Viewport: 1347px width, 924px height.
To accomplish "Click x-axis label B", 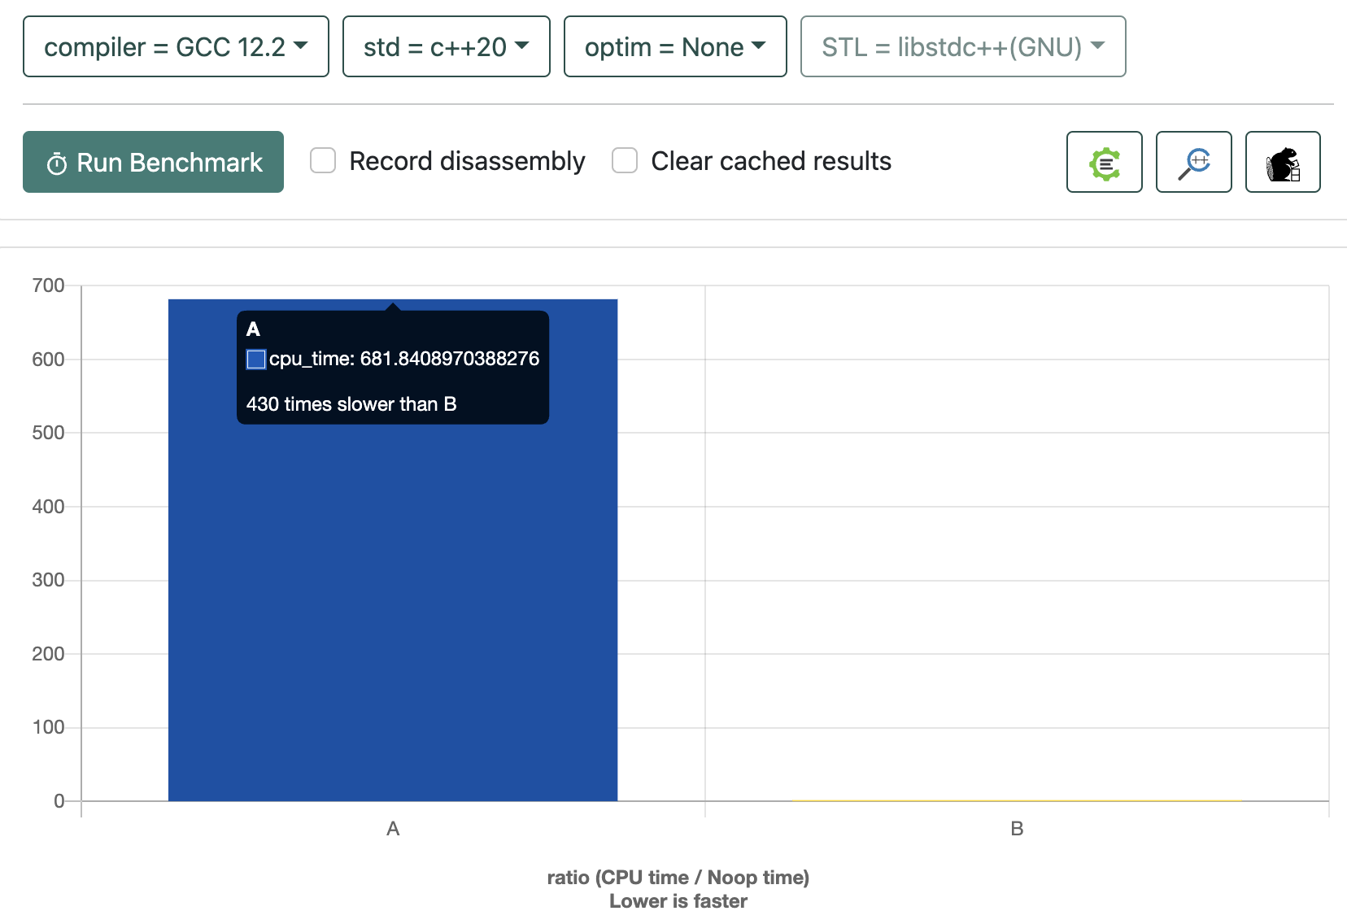I will (x=1017, y=829).
